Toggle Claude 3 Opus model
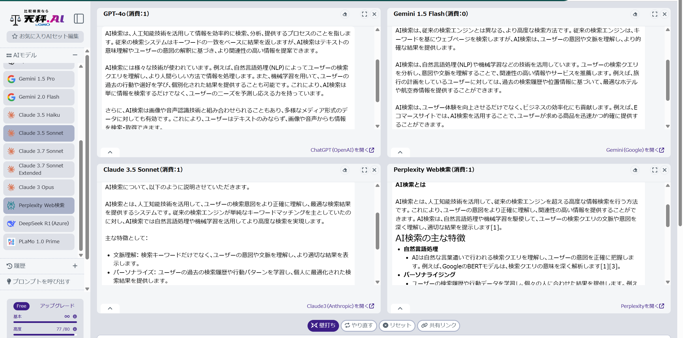This screenshot has height=338, width=683. coord(39,187)
